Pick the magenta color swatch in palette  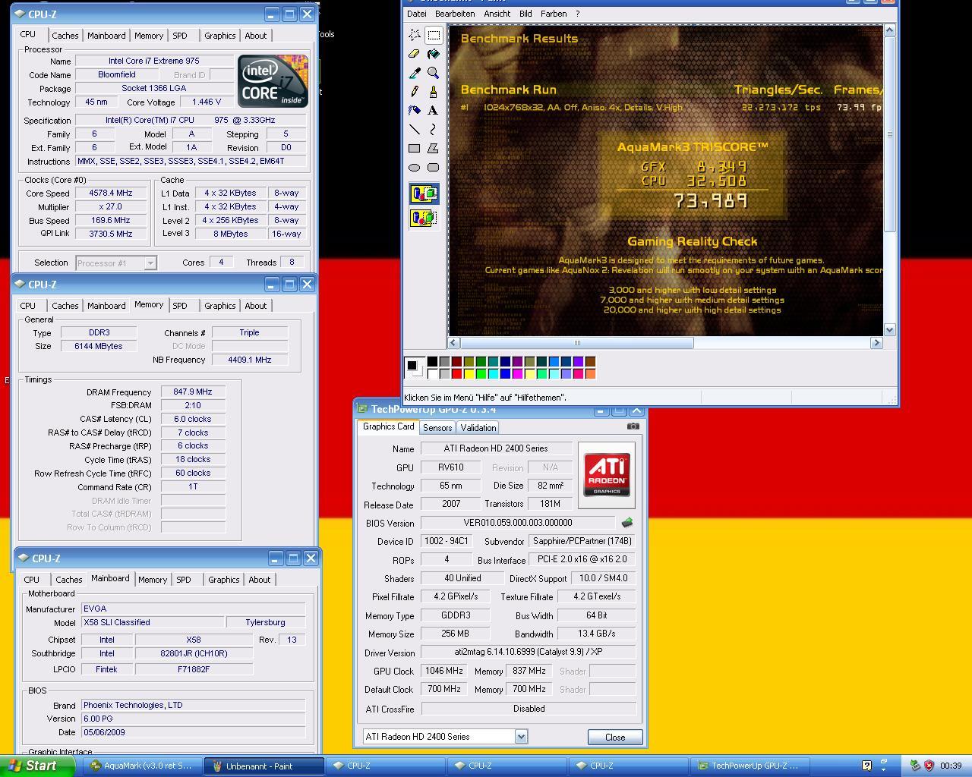[517, 373]
